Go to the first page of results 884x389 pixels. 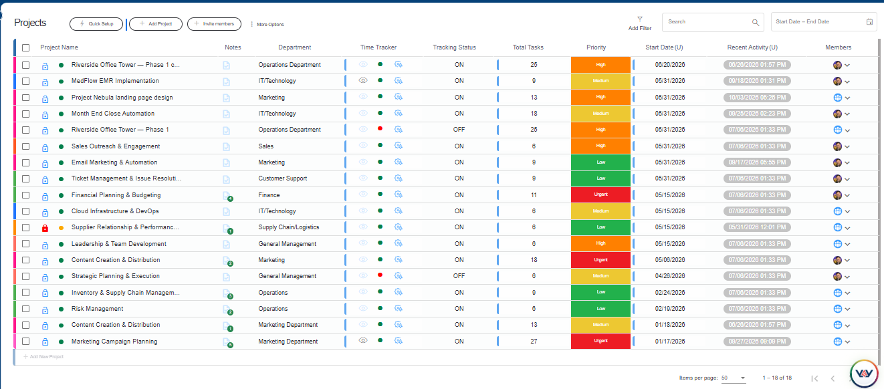coord(814,378)
